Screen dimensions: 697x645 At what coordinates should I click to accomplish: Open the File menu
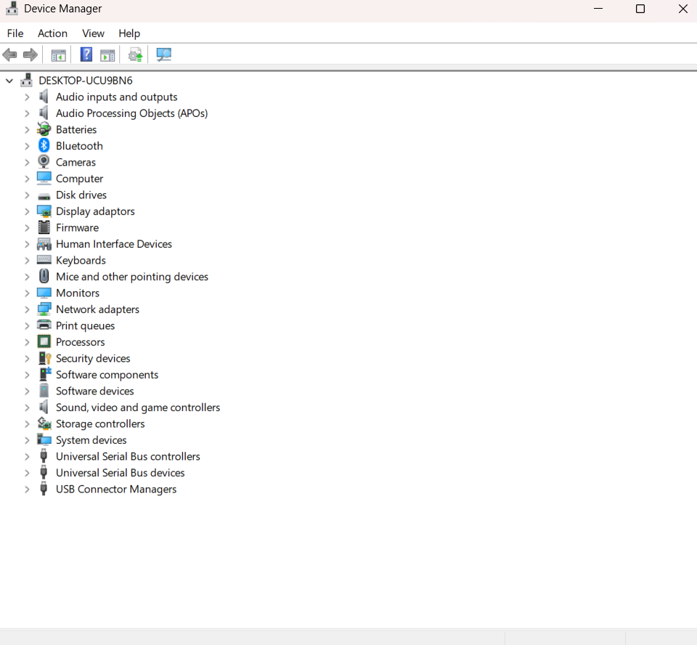point(15,33)
